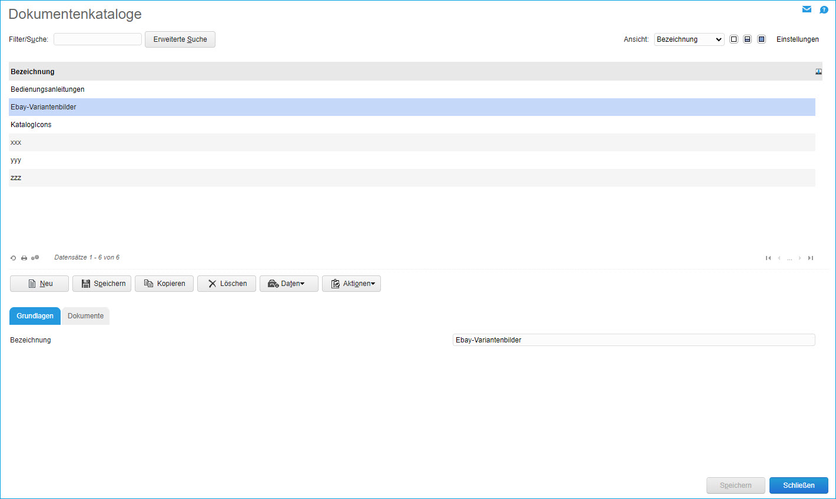Expand the Aktionen dropdown button
Viewport: 836px width, 499px height.
click(x=351, y=284)
